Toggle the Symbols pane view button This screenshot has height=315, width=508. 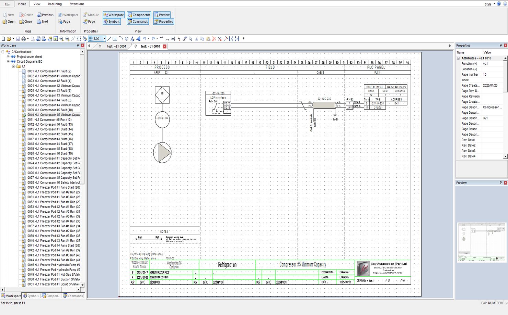tap(112, 22)
